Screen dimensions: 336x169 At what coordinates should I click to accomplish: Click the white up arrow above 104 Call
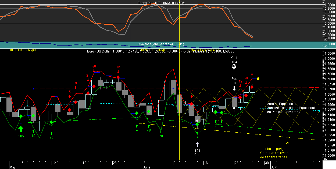[x=197, y=145]
